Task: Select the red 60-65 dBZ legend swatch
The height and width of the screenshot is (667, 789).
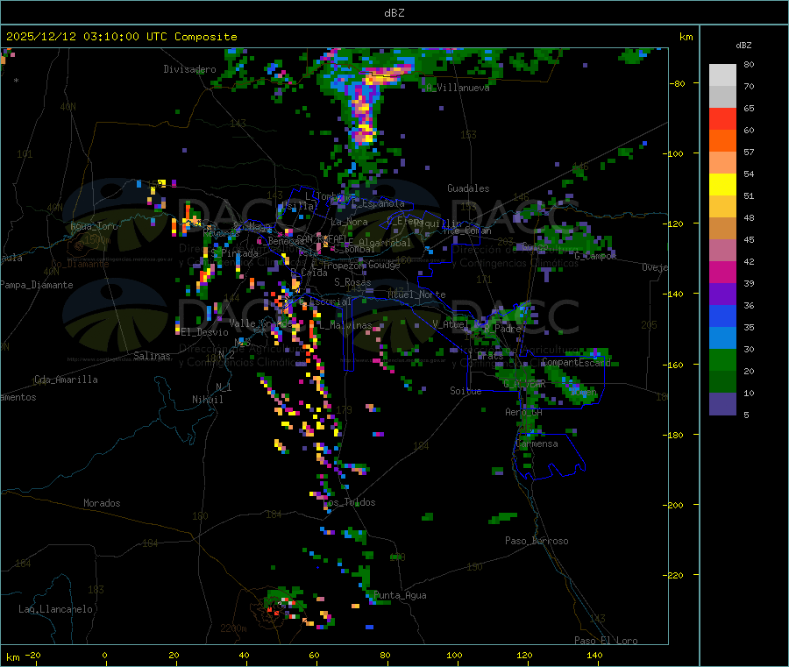Action: (x=722, y=118)
